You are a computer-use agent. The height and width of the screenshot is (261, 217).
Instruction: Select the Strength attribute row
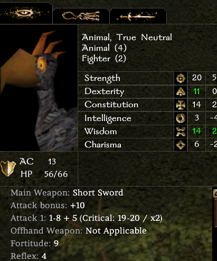pos(147,78)
